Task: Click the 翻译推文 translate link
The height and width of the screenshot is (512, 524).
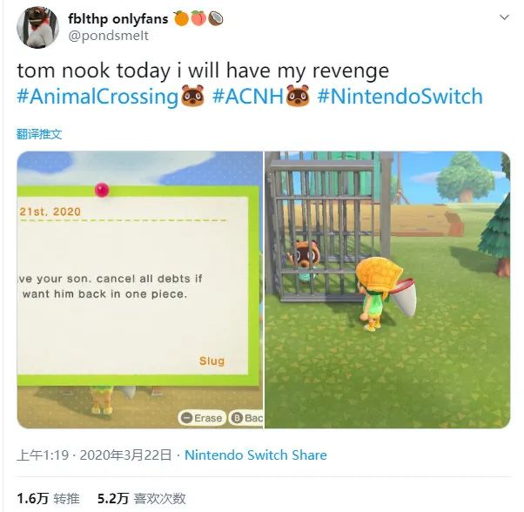Action: pos(39,134)
